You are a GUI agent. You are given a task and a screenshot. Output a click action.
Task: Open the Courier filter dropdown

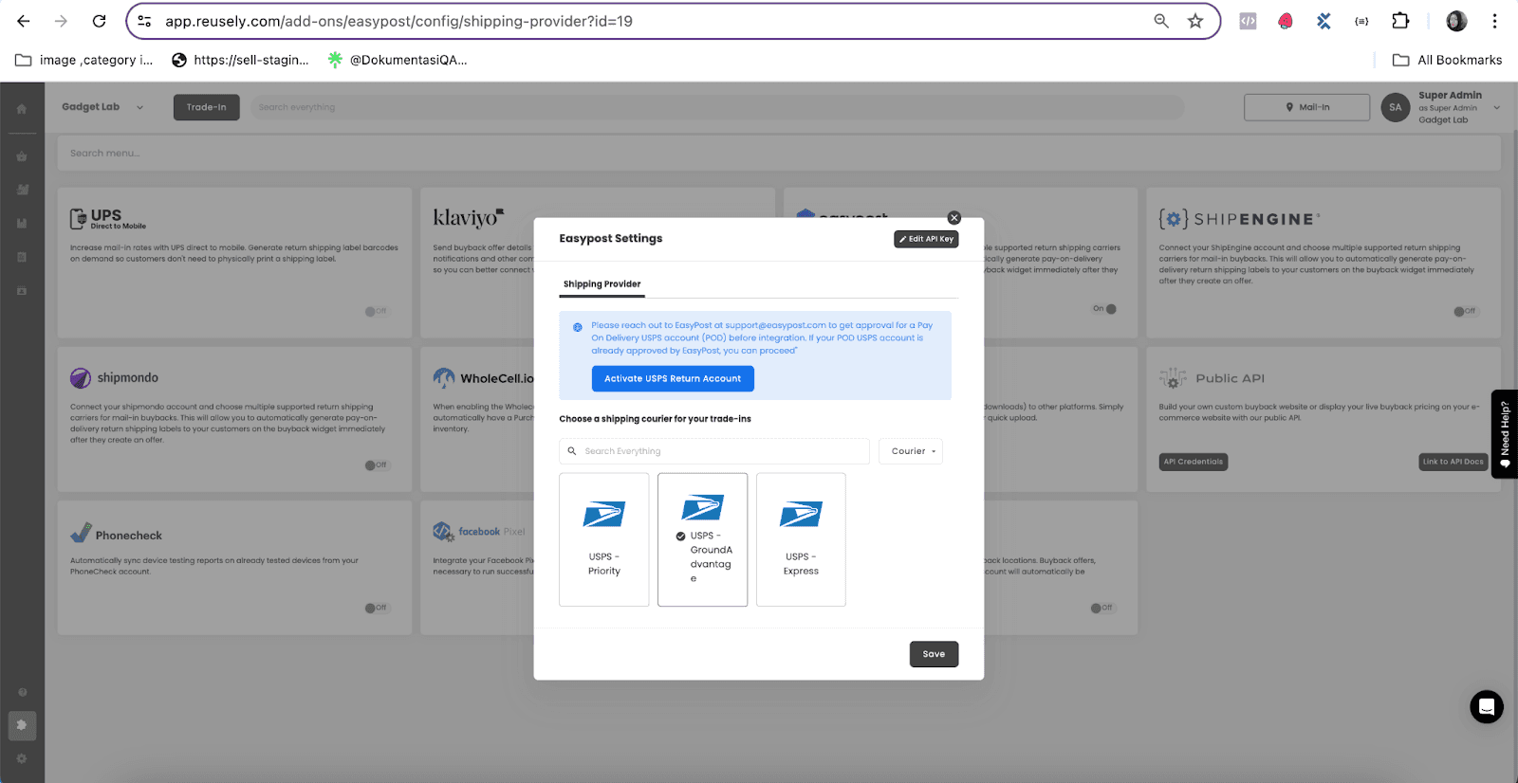pos(911,451)
